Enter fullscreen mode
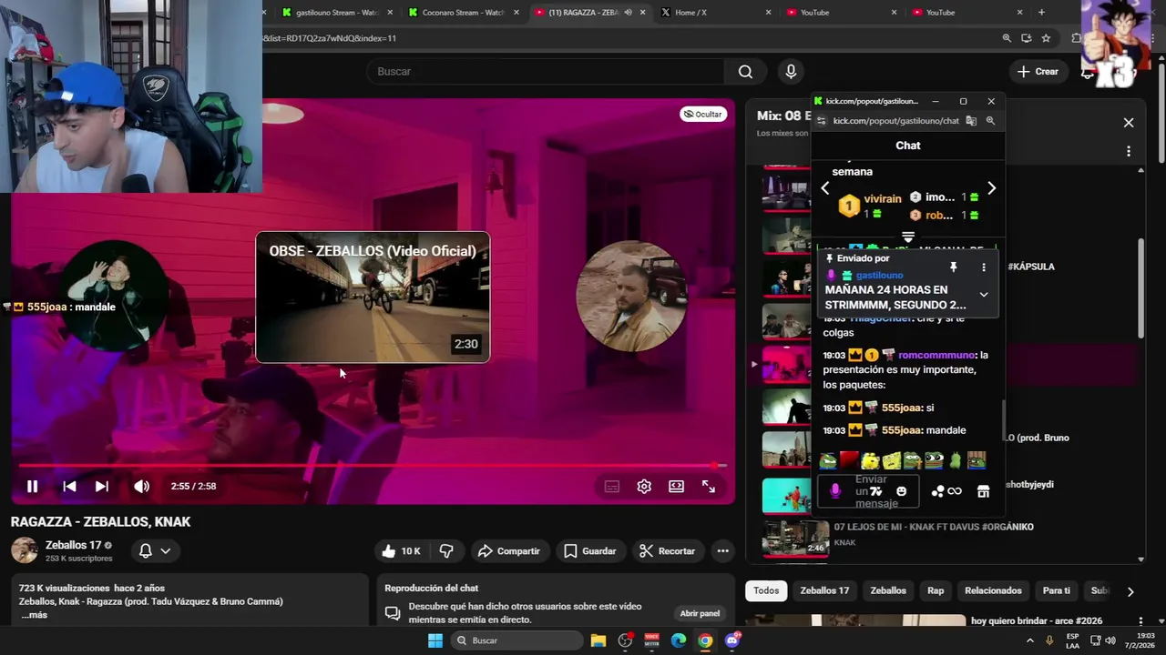This screenshot has width=1166, height=655. 708,487
